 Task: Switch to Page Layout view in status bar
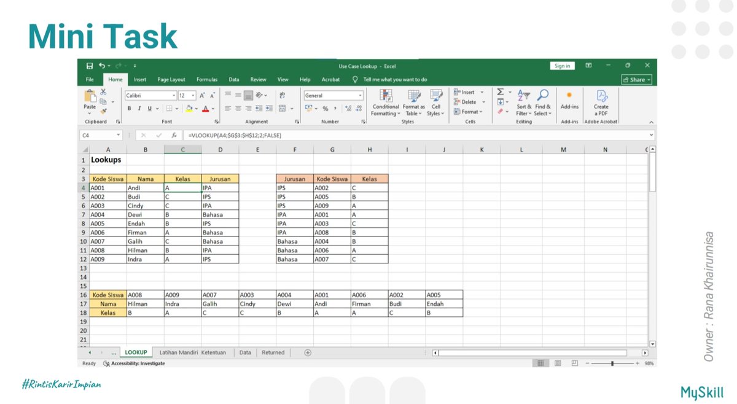[x=557, y=363]
